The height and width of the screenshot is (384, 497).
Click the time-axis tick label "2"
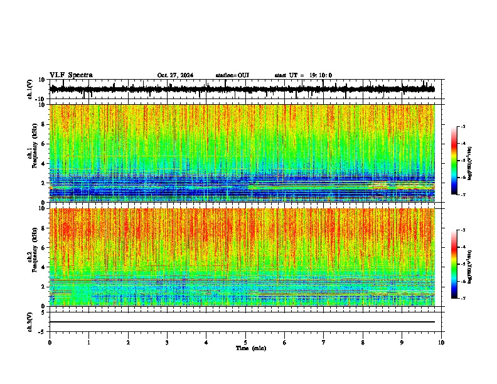coord(128,343)
